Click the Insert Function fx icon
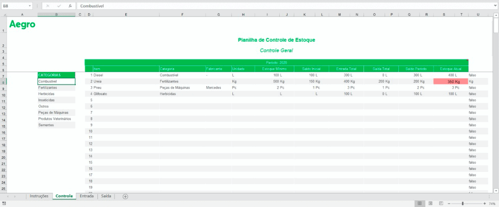 point(70,6)
